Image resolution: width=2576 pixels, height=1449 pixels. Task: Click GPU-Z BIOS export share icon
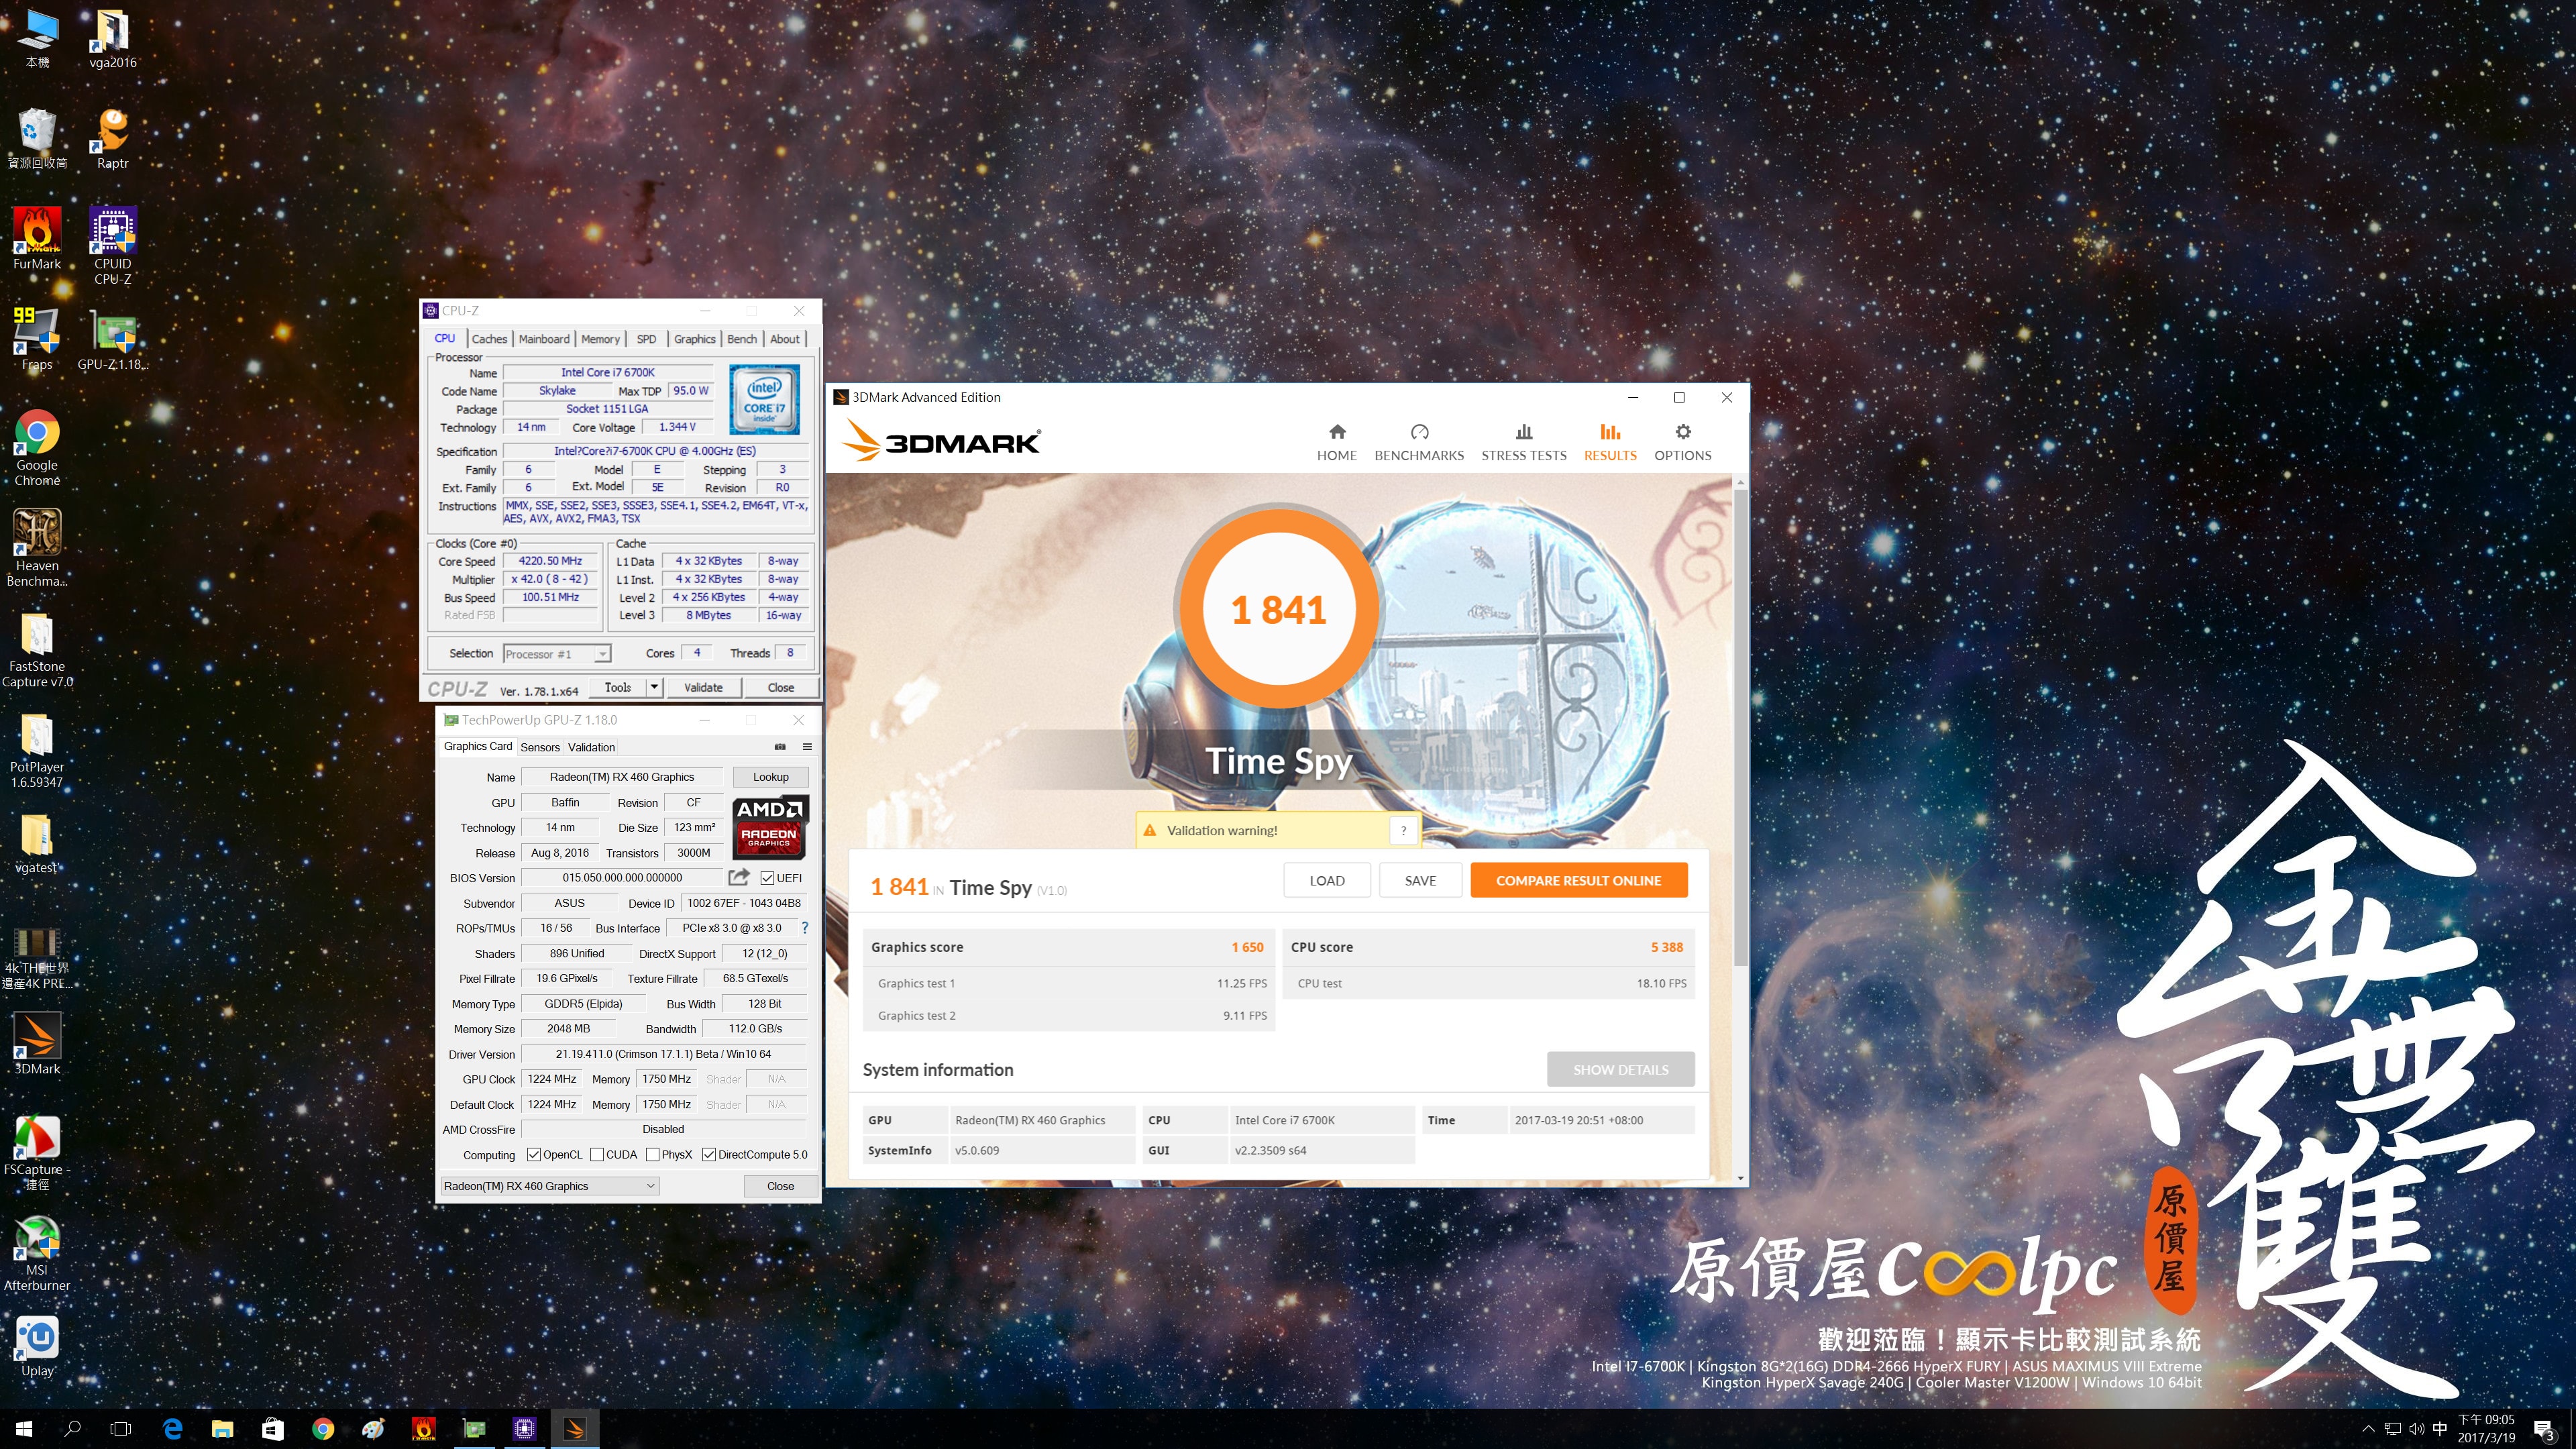click(x=739, y=877)
